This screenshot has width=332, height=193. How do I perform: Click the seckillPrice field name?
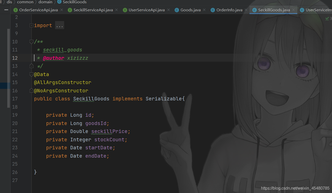[109, 131]
